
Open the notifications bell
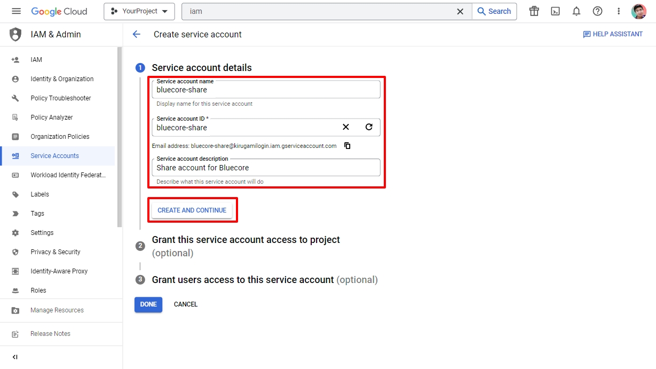576,11
